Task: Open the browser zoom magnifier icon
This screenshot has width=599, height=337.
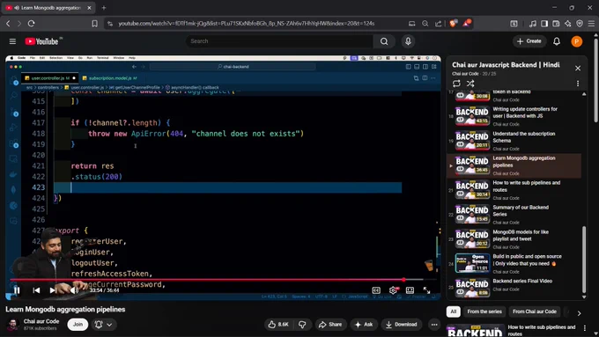Action: click(425, 23)
